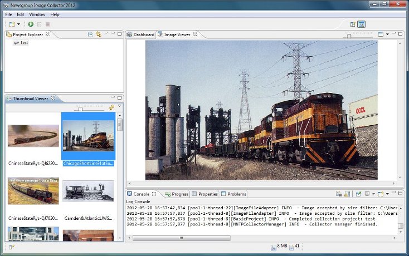Viewport: 409px width, 256px height.
Task: Close the Thumbnail Viewer tab
Action: [x=53, y=98]
